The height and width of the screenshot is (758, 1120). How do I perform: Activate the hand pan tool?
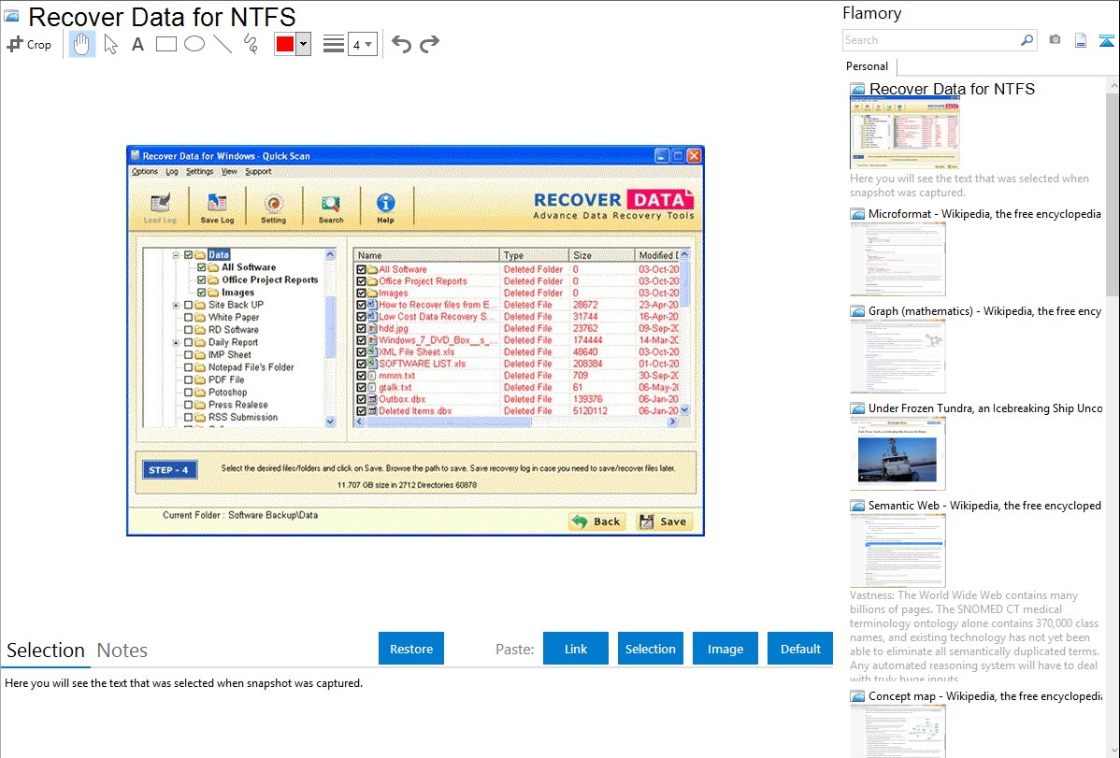(x=82, y=44)
